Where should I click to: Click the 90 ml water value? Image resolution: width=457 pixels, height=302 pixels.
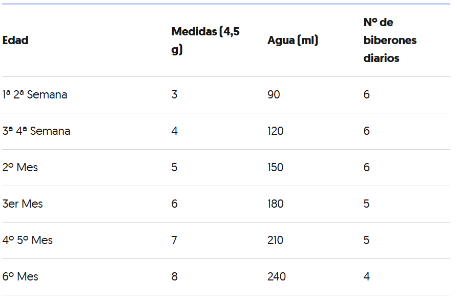(x=274, y=95)
